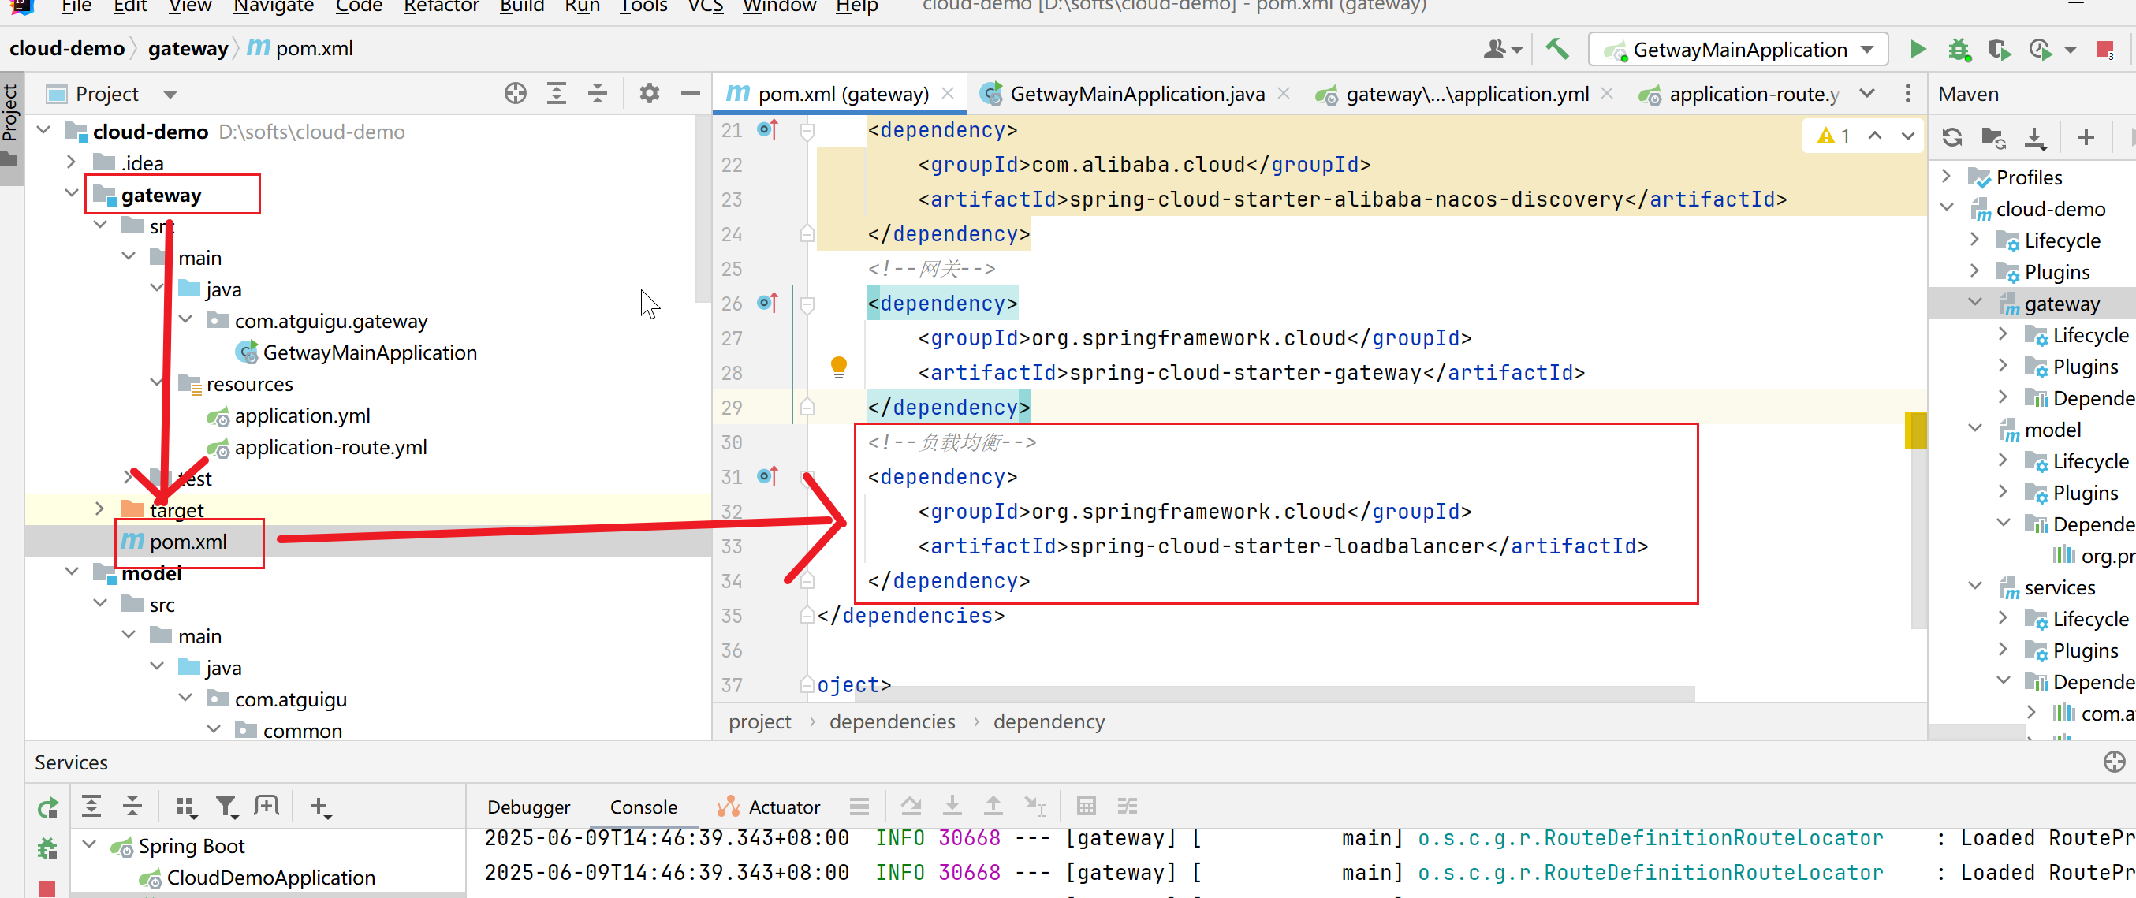Collapse all in Project panel

(x=597, y=94)
